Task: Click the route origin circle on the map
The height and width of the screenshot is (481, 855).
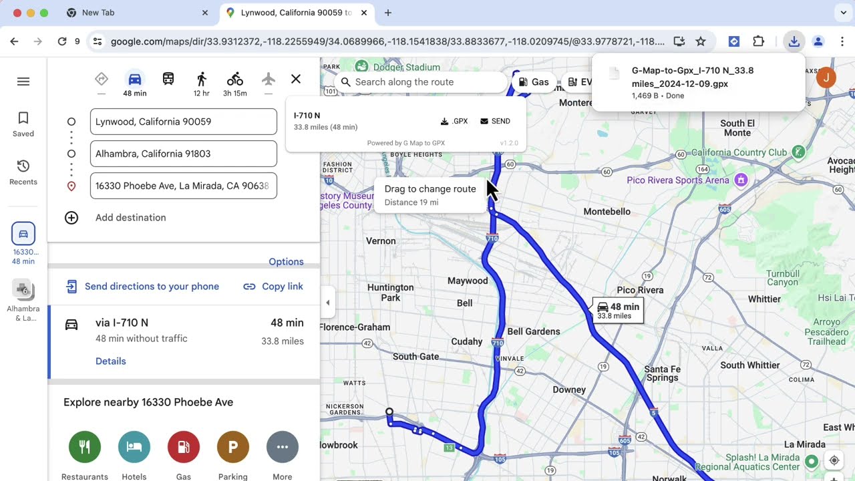Action: (389, 412)
